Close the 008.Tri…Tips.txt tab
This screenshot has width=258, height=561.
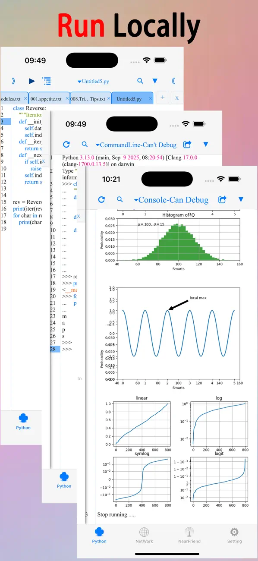click(x=108, y=99)
